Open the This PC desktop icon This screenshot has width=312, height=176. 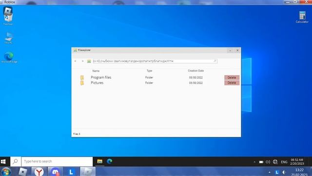pyautogui.click(x=8, y=38)
